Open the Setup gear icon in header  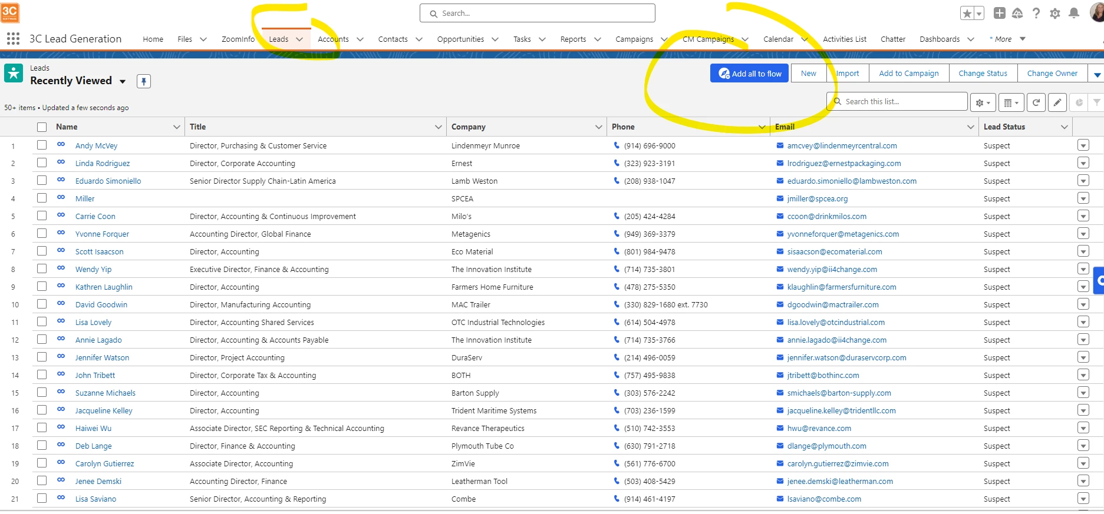coord(1055,13)
